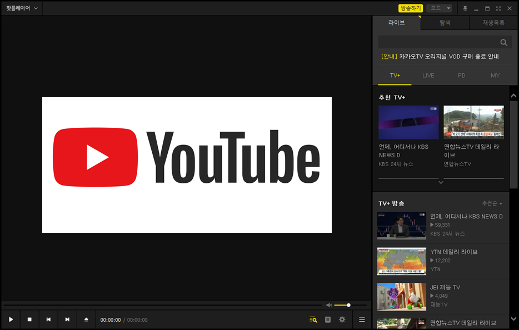The image size is (519, 330).
Task: Click the scroll-up arrow of the live panel
Action: tap(513, 96)
